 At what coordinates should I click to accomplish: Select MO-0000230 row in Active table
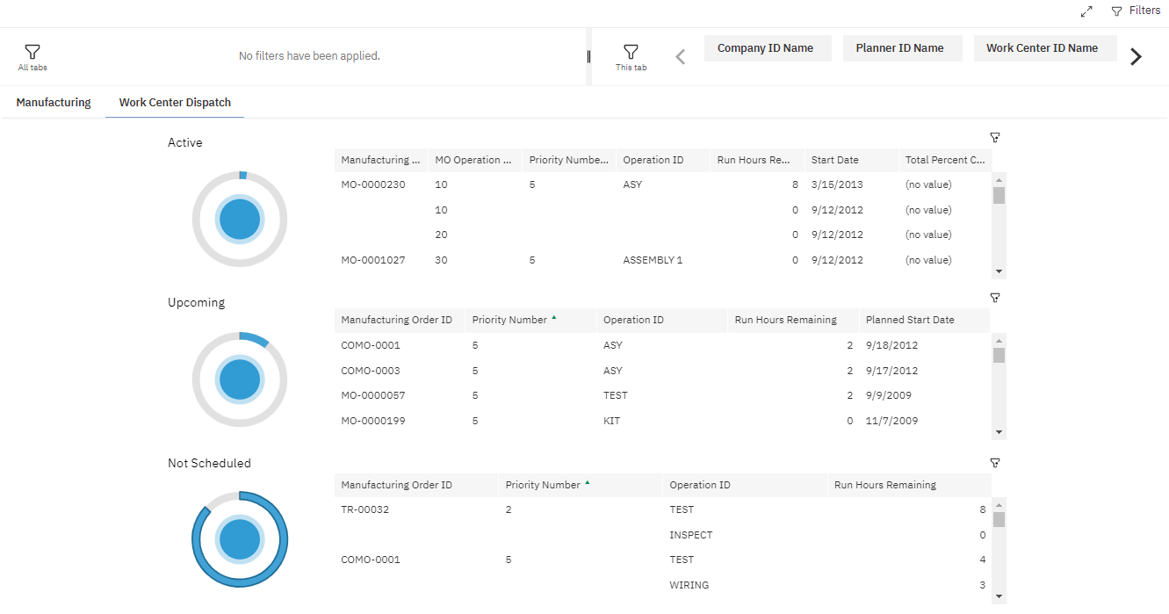(373, 185)
